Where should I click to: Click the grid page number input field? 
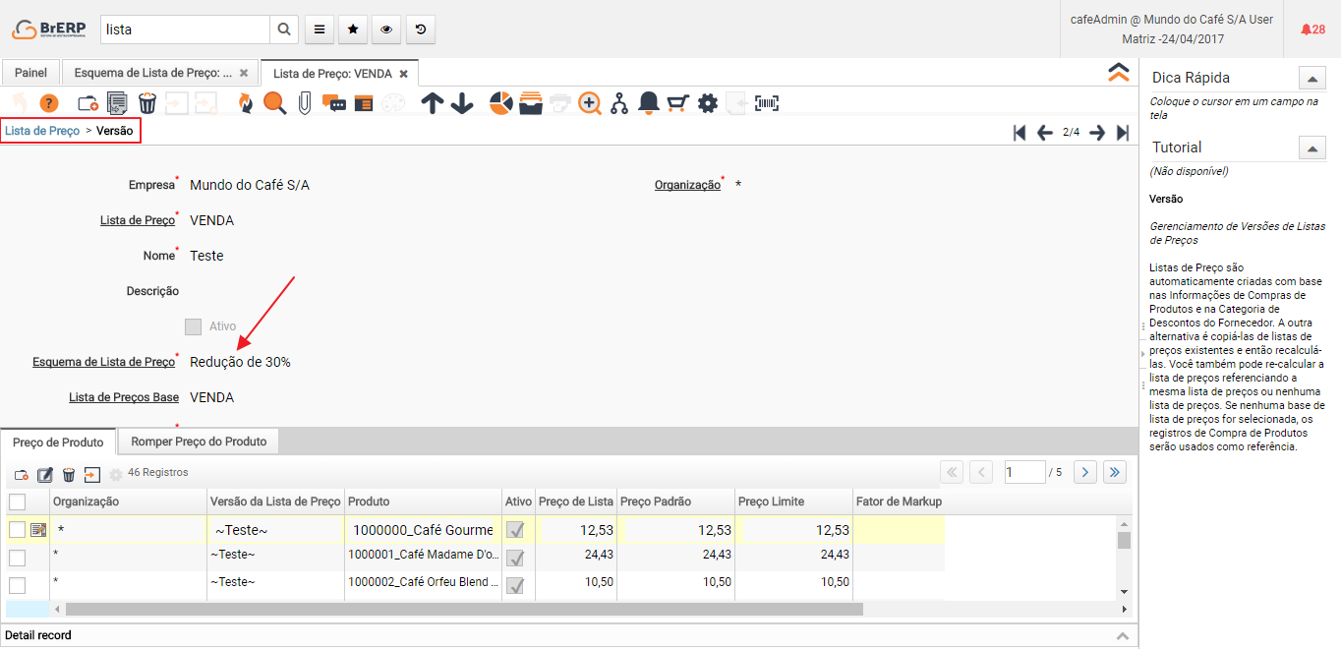[x=1024, y=473]
